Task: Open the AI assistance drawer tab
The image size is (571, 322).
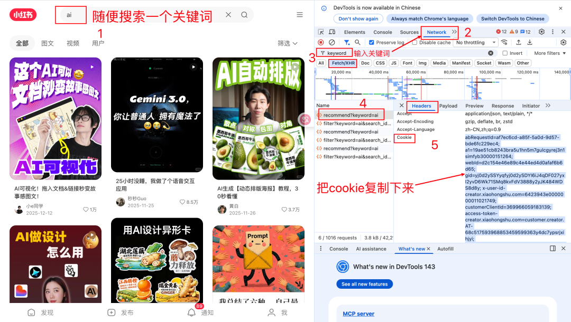Action: tap(371, 249)
